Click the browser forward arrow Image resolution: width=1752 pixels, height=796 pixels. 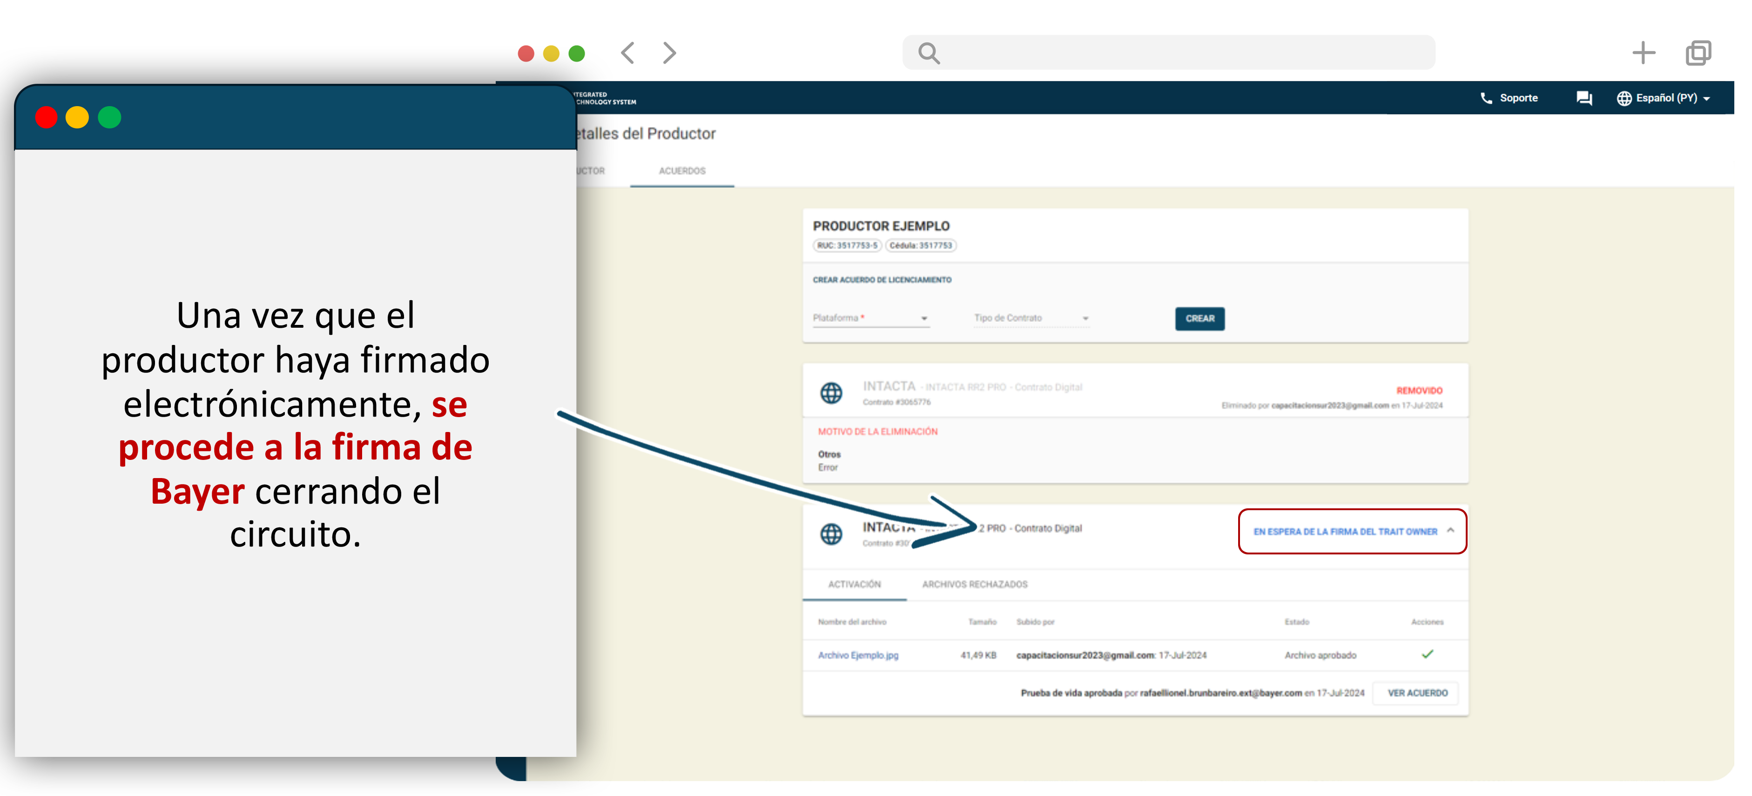point(669,53)
